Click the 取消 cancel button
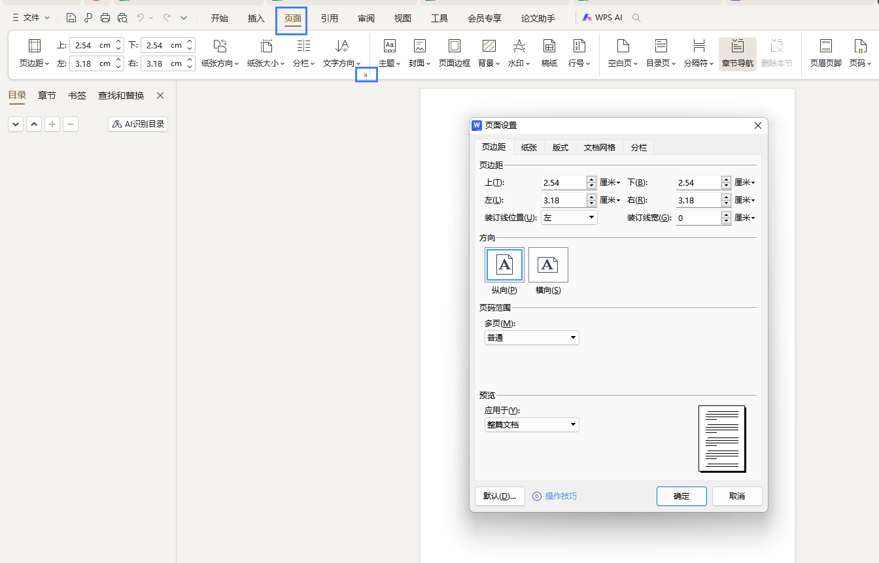This screenshot has width=879, height=563. pyautogui.click(x=737, y=496)
